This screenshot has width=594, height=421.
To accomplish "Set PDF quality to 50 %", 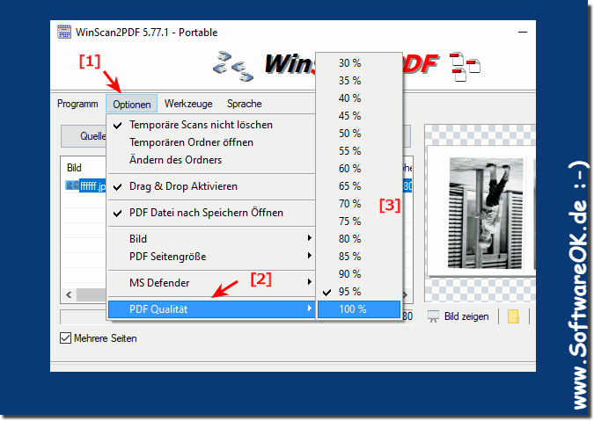I will coord(359,134).
